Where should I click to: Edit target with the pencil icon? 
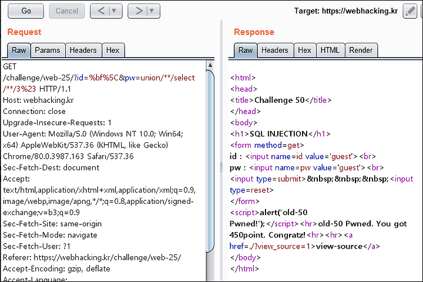pos(410,11)
